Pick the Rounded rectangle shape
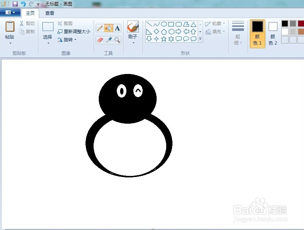Image resolution: width=304 pixels, height=230 pixels. (179, 24)
